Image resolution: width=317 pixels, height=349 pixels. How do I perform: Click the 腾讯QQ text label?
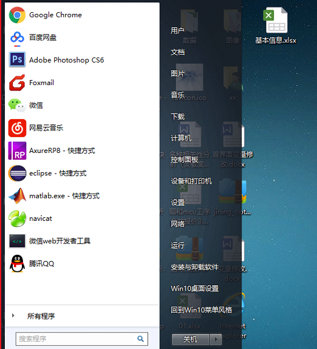42,264
